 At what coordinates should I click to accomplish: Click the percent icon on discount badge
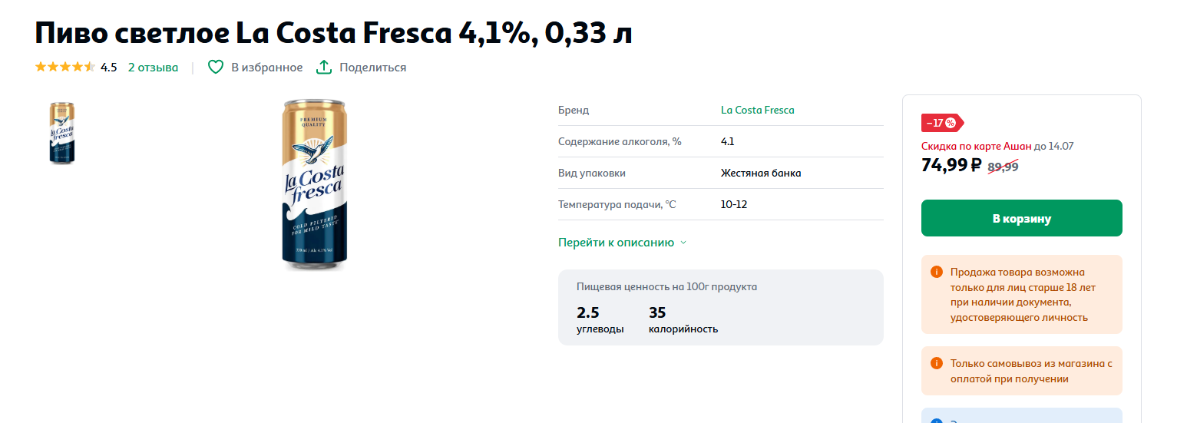click(x=951, y=123)
